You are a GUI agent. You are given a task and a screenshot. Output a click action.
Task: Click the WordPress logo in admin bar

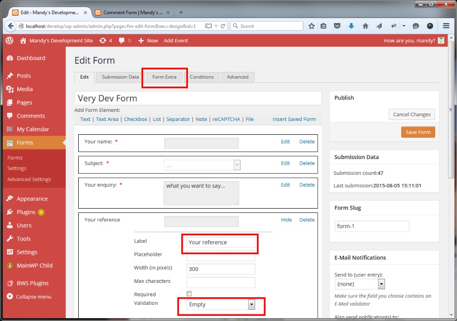10,40
